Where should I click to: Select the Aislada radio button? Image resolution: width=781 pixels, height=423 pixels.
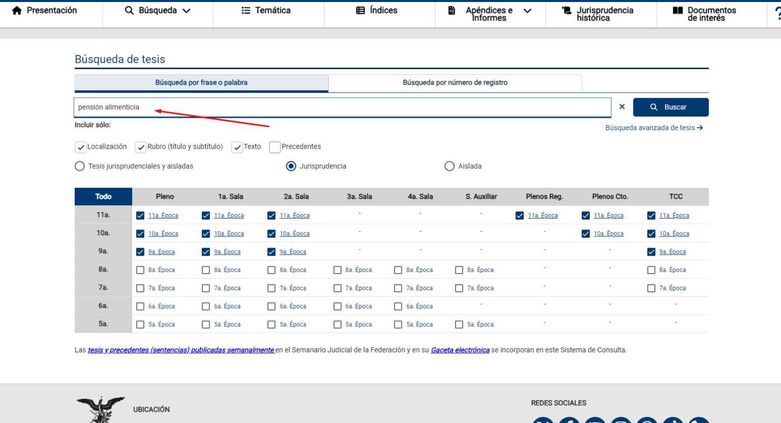(x=449, y=166)
